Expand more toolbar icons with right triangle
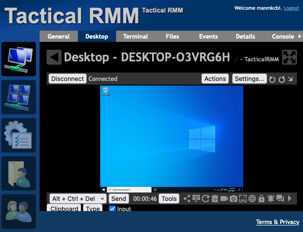 [x=289, y=199]
